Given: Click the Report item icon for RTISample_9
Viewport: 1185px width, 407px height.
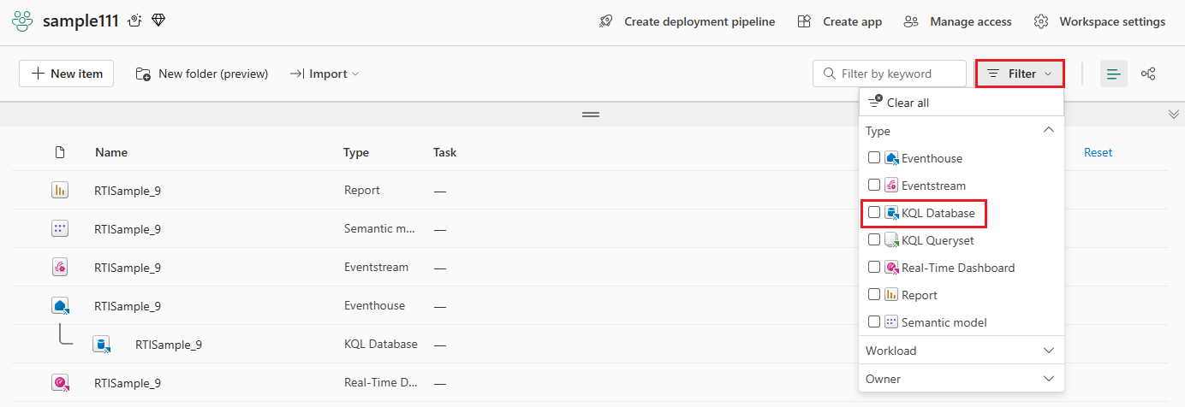Looking at the screenshot, I should (x=60, y=191).
